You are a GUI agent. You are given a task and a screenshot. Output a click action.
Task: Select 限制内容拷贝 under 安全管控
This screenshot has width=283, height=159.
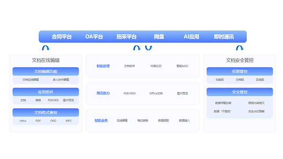pyautogui.click(x=256, y=103)
